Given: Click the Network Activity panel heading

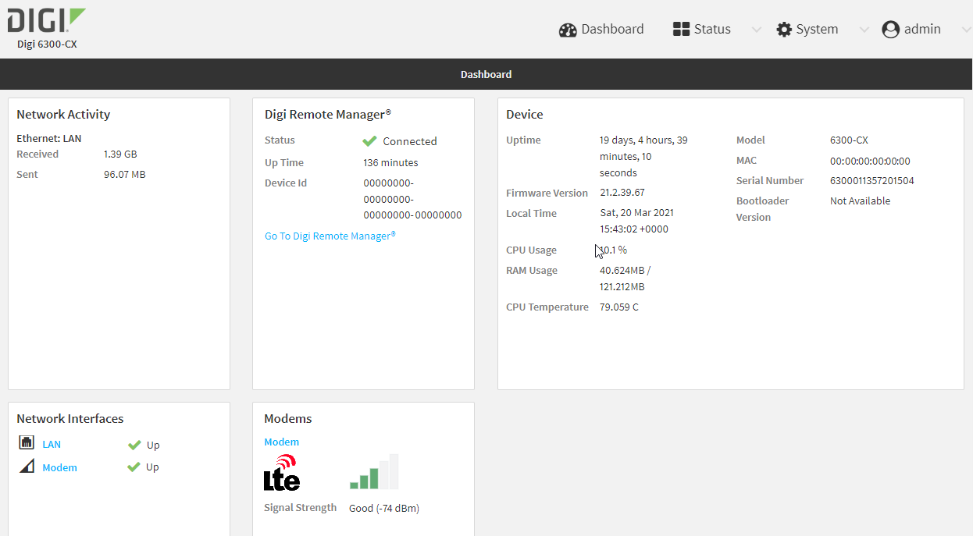Looking at the screenshot, I should coord(63,115).
